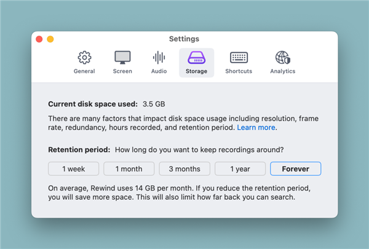Switch to the Screen tab label
The width and height of the screenshot is (369, 249).
pos(122,71)
